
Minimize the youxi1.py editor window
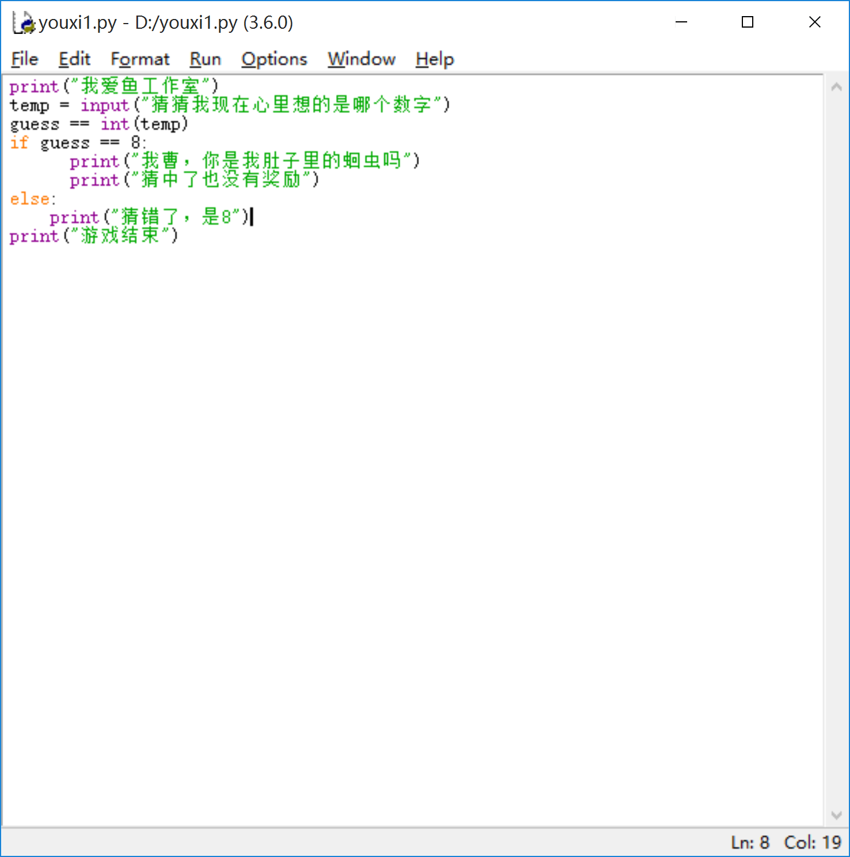(x=681, y=22)
